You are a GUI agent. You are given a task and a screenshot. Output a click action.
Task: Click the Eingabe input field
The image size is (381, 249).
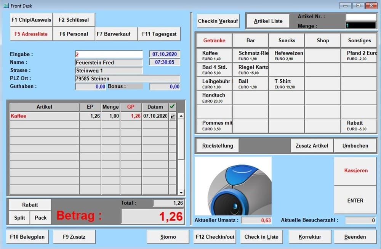pyautogui.click(x=109, y=55)
